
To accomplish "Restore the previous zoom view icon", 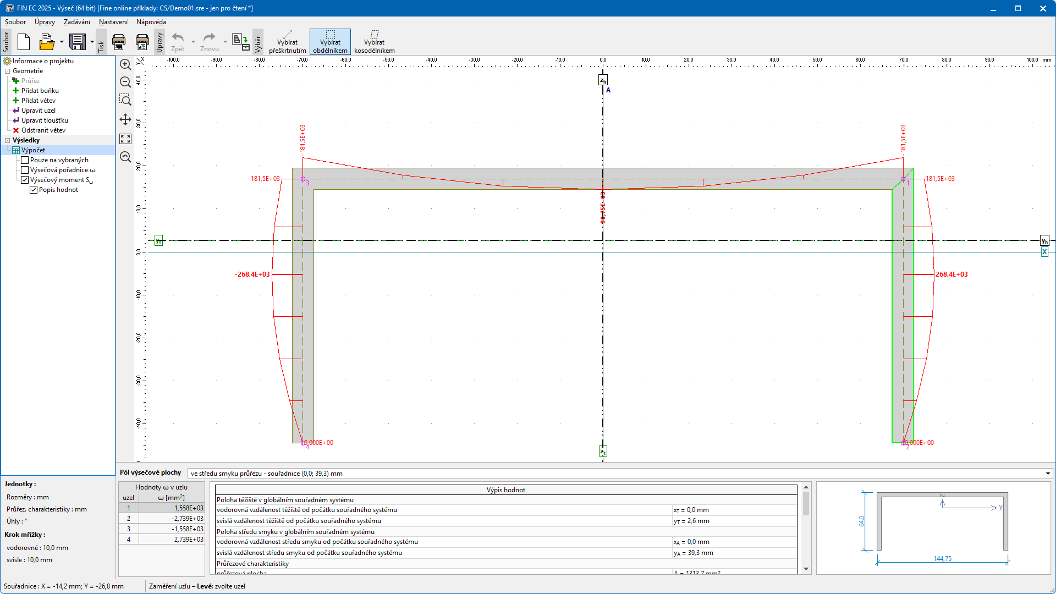I will pos(125,157).
